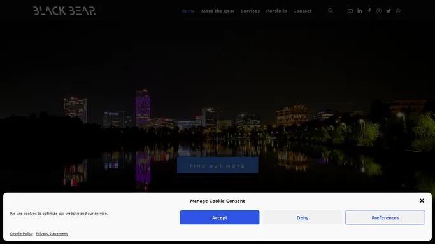
Task: Open the Privacy Statement link
Action: coord(52,234)
